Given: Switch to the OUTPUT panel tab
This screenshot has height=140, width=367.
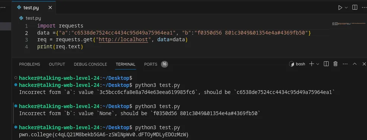Looking at the screenshot, I should pos(57,64).
